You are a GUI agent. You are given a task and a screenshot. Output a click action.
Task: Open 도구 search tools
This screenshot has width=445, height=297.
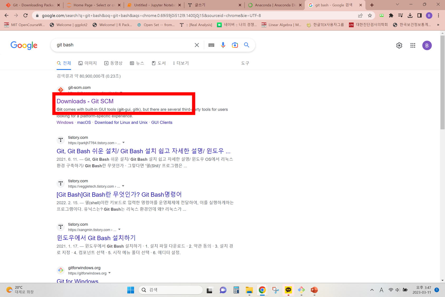[245, 63]
